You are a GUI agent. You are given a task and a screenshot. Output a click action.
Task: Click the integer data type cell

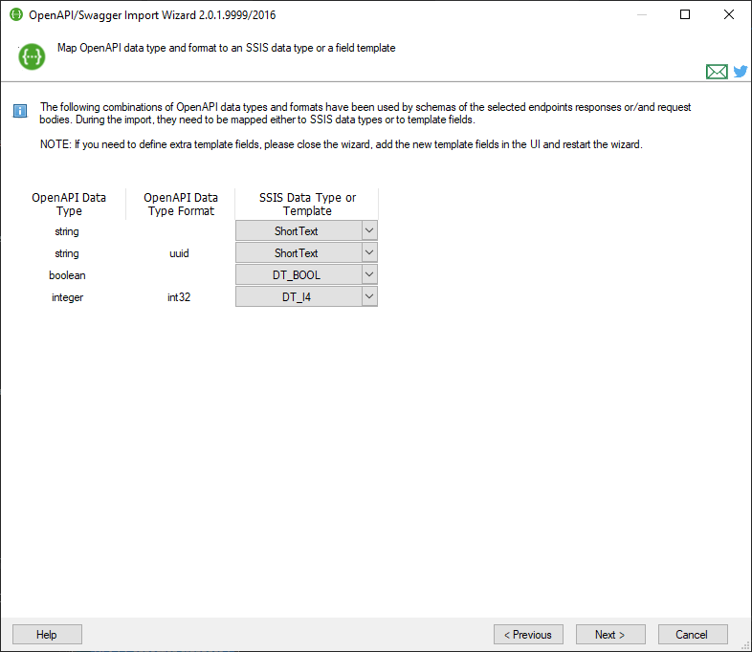pyautogui.click(x=67, y=297)
